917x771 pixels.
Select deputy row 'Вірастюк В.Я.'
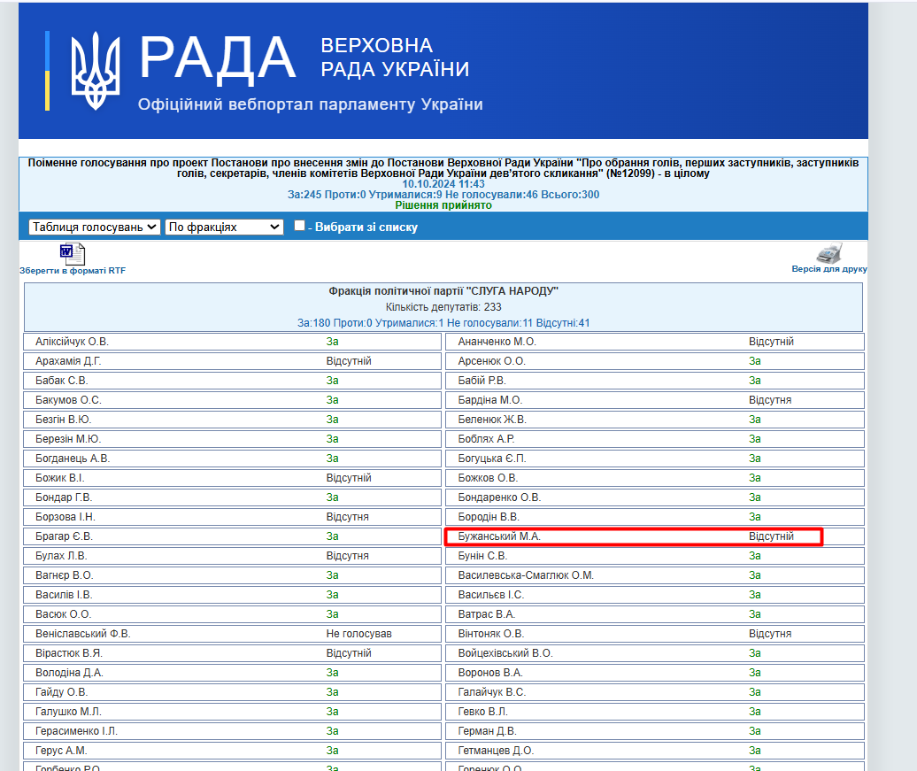coord(232,653)
